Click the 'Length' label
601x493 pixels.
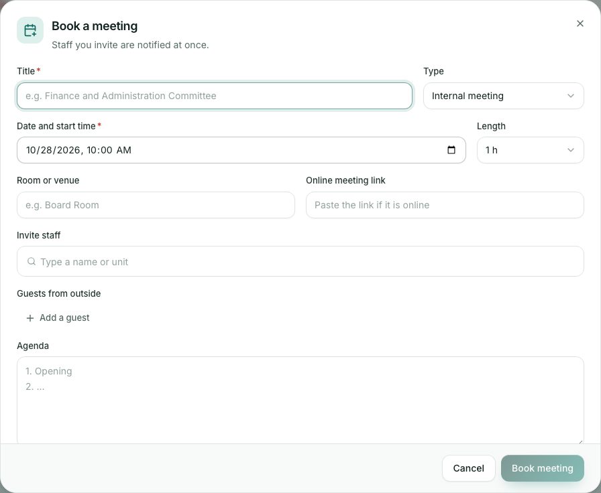pos(491,127)
